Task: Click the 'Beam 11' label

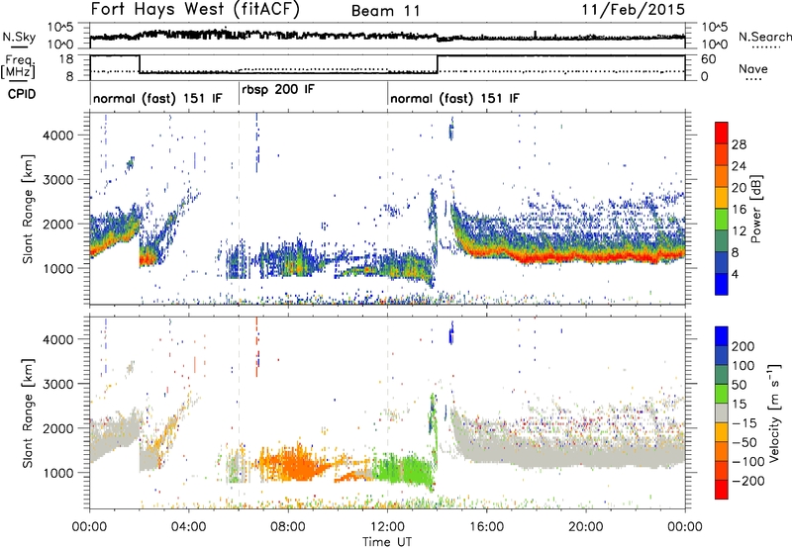Action: 386,11
